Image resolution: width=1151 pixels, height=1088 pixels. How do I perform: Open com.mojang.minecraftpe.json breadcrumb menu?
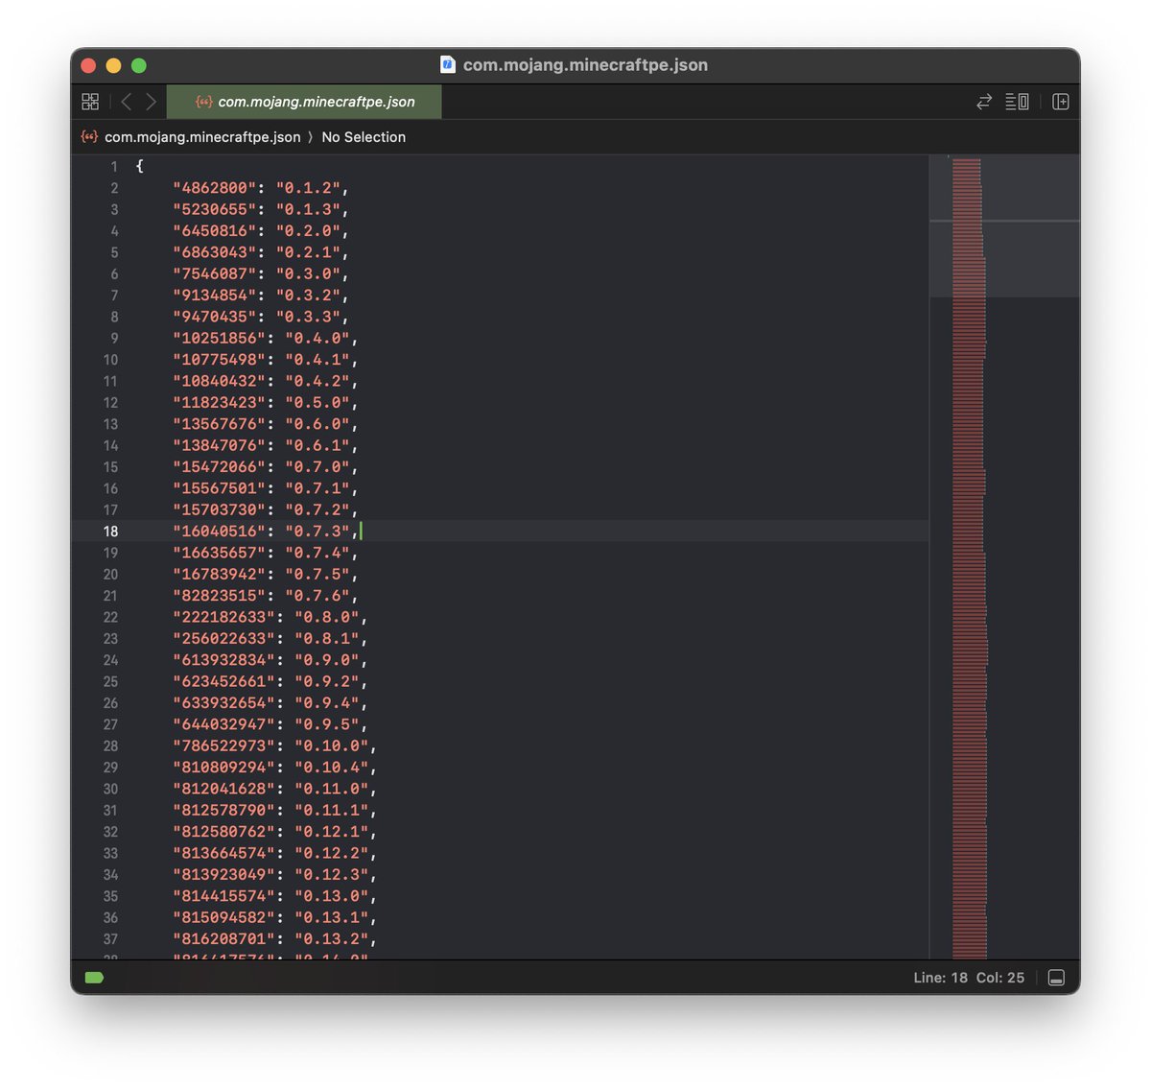tap(202, 137)
